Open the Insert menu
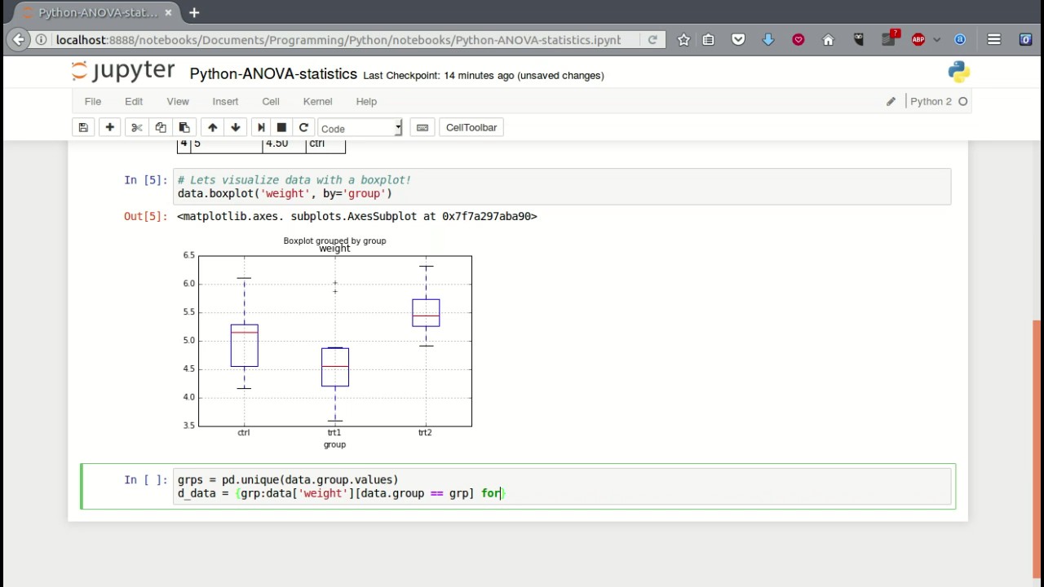 pyautogui.click(x=225, y=101)
